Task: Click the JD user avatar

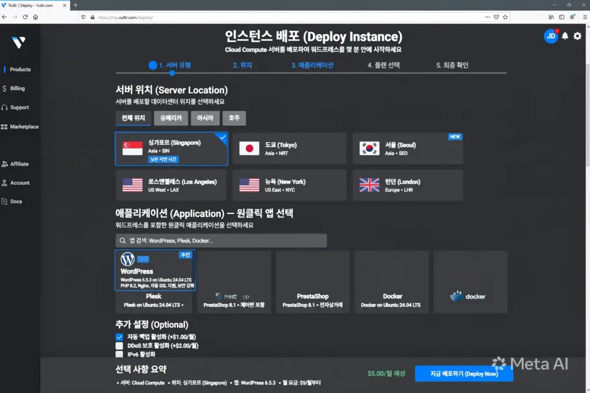Action: pyautogui.click(x=551, y=36)
